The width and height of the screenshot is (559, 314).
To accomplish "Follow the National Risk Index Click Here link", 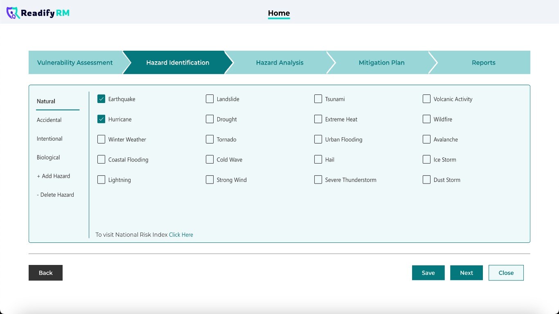I will coord(181,235).
